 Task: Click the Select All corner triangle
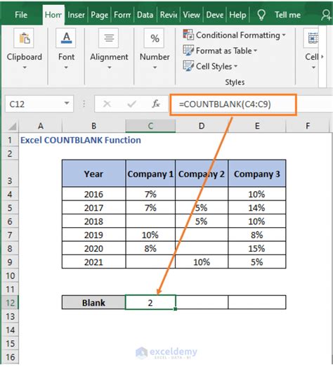click(x=12, y=126)
